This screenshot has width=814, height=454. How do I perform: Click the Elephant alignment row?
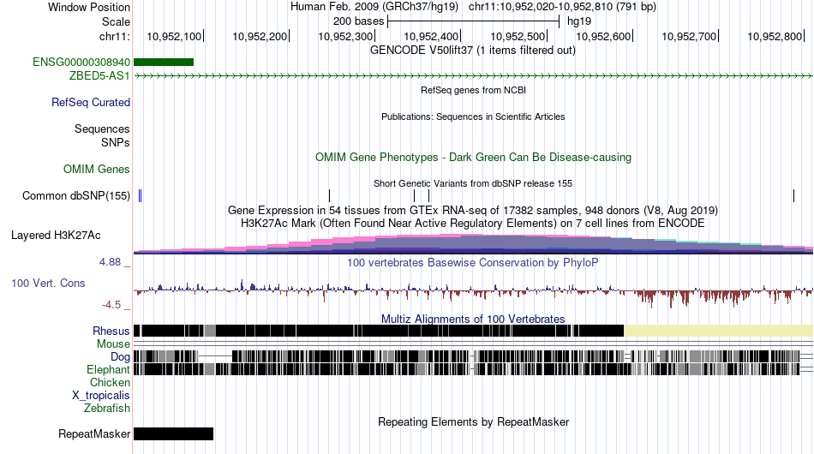click(x=474, y=369)
